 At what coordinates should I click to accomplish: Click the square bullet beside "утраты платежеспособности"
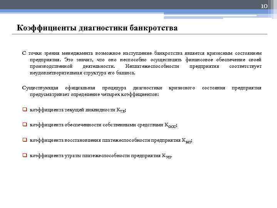coord(25,155)
